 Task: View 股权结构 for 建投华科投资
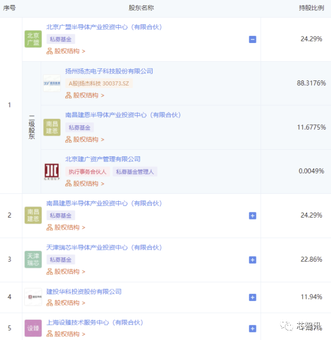pyautogui.click(x=66, y=303)
